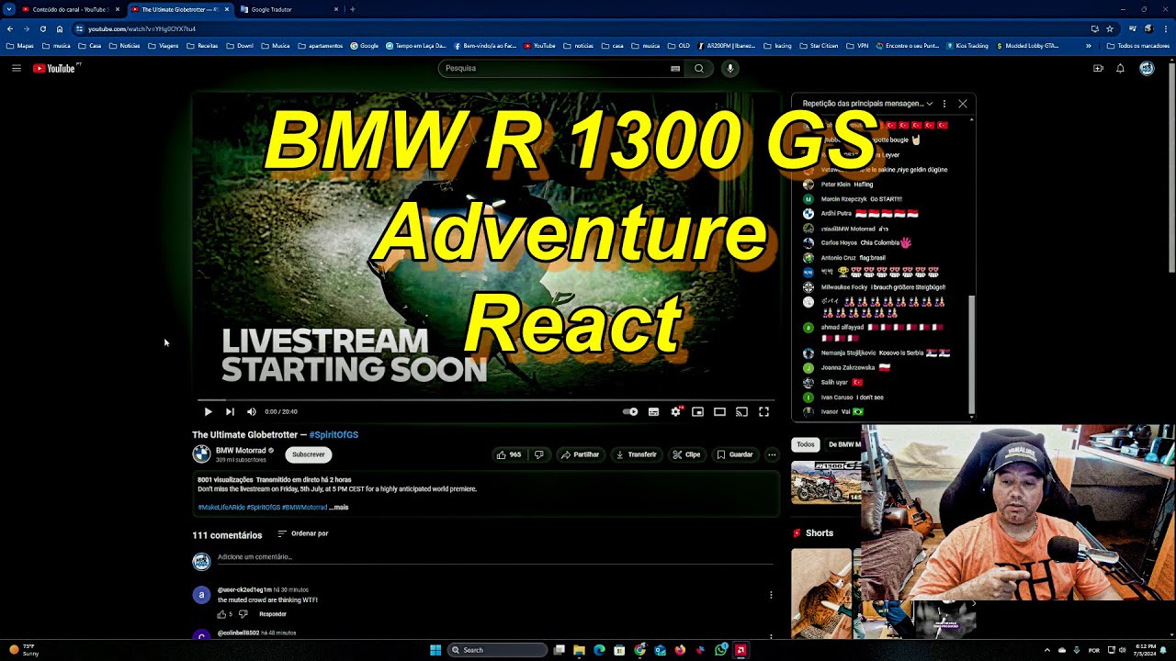This screenshot has height=661, width=1176.
Task: Toggle autoplay switch in player
Action: (630, 411)
